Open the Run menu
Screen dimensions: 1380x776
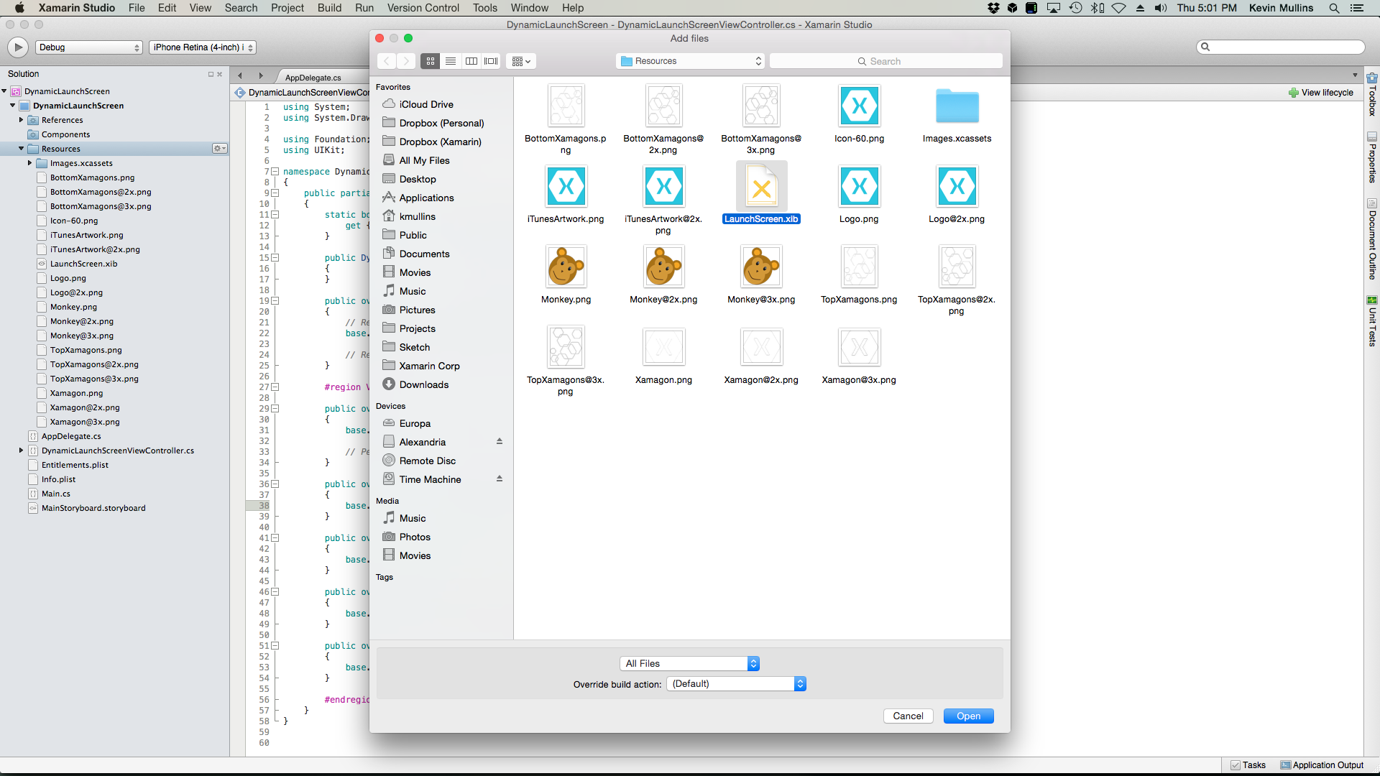[x=364, y=8]
